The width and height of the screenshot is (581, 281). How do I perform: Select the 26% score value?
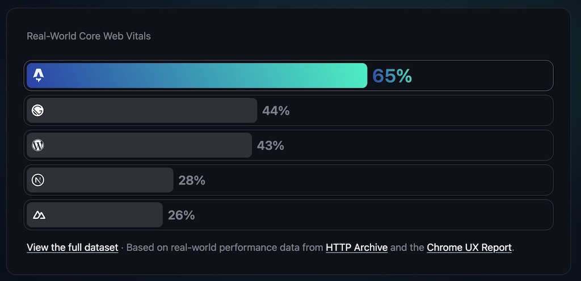click(181, 215)
